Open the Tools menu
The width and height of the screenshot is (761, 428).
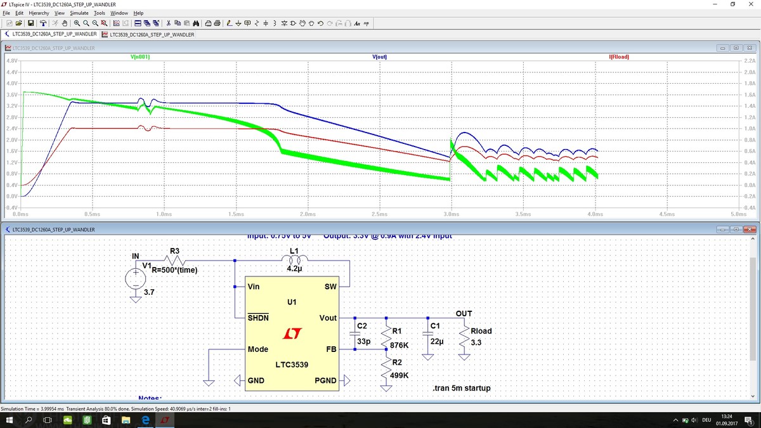pyautogui.click(x=100, y=13)
